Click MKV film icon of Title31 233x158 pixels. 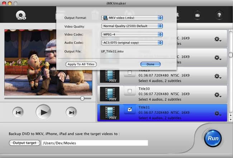pyautogui.click(x=110, y=113)
